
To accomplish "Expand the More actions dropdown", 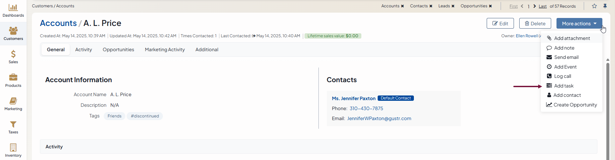I will click(579, 24).
